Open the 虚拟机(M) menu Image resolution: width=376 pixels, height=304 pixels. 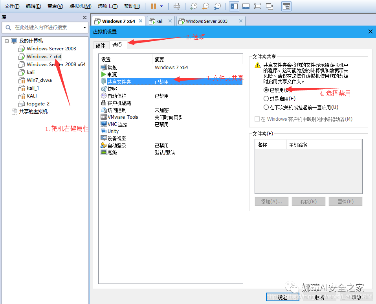pyautogui.click(x=80, y=6)
